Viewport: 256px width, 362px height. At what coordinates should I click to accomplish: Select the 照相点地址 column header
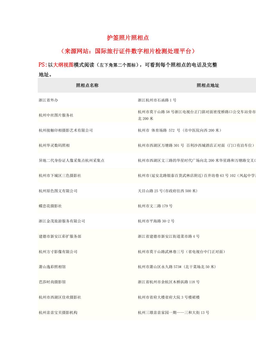[208, 85]
